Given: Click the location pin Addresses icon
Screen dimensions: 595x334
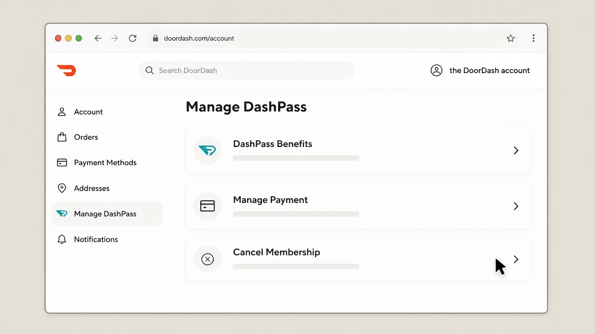Looking at the screenshot, I should coord(62,188).
